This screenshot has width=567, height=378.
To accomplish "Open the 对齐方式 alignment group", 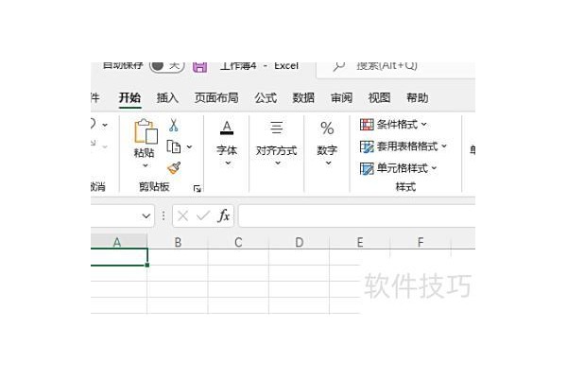I will pos(277,144).
